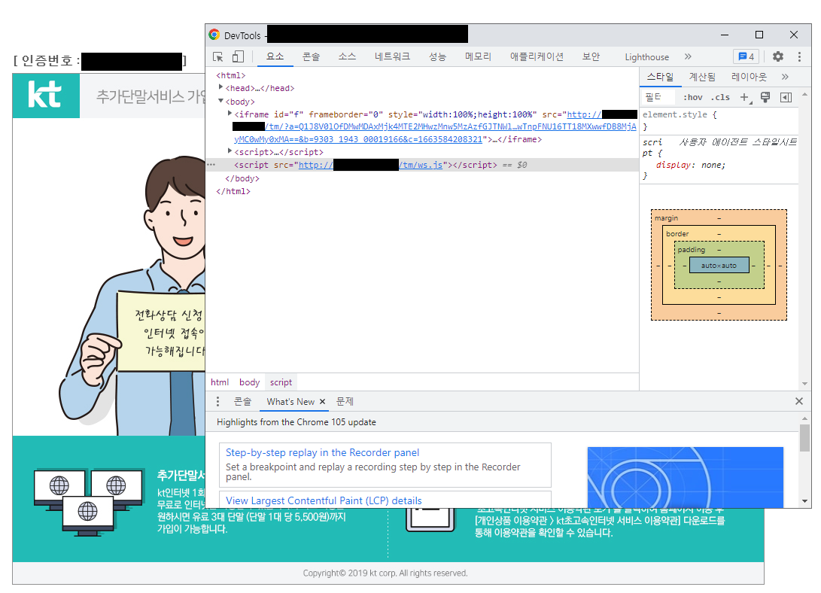The width and height of the screenshot is (821, 593).
Task: Switch drawer to the 문제 (Issues) tab
Action: click(x=345, y=401)
